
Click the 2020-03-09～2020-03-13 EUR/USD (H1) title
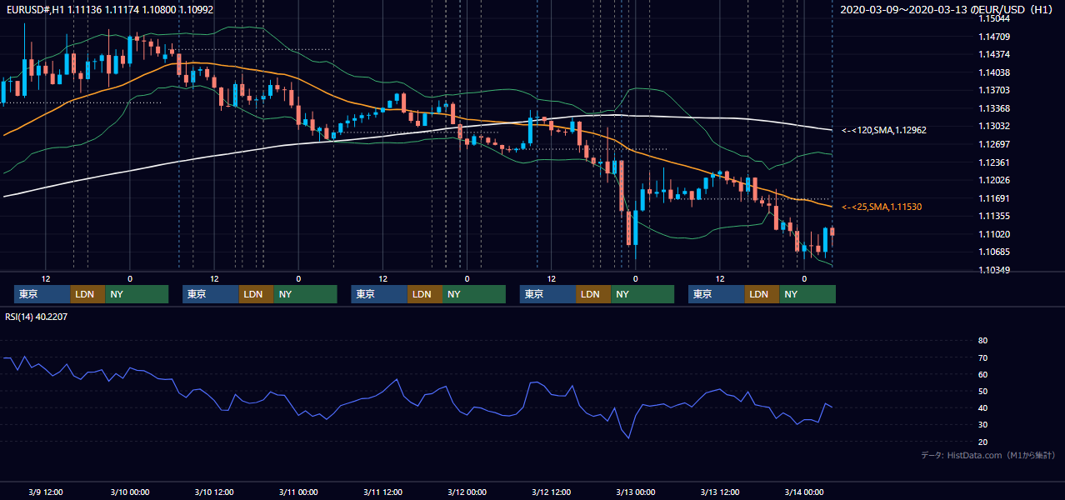click(x=948, y=10)
